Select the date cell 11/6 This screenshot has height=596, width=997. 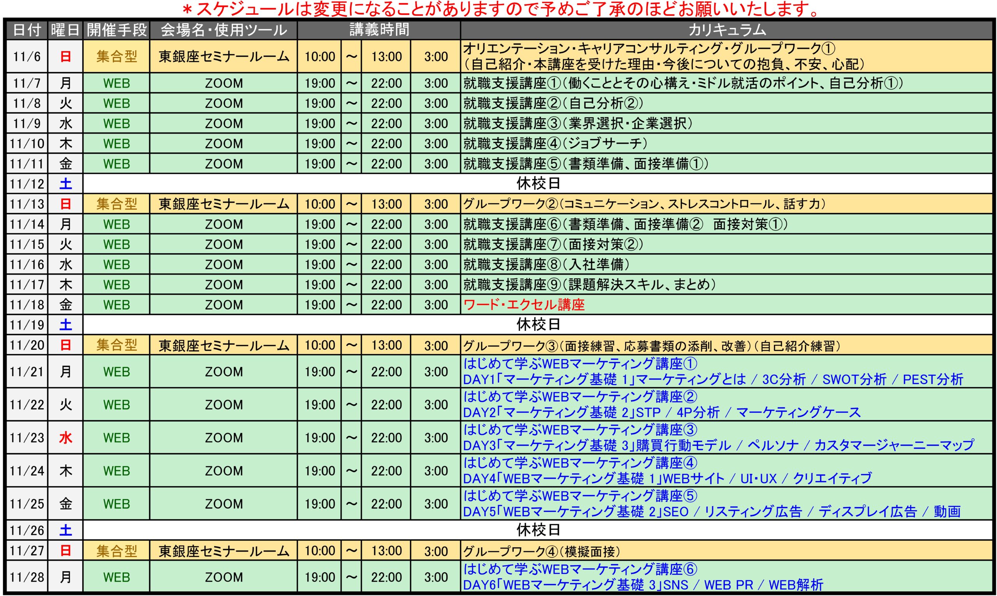pyautogui.click(x=27, y=56)
